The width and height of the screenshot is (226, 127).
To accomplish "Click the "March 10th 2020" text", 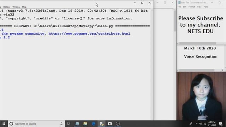I will [200, 48].
